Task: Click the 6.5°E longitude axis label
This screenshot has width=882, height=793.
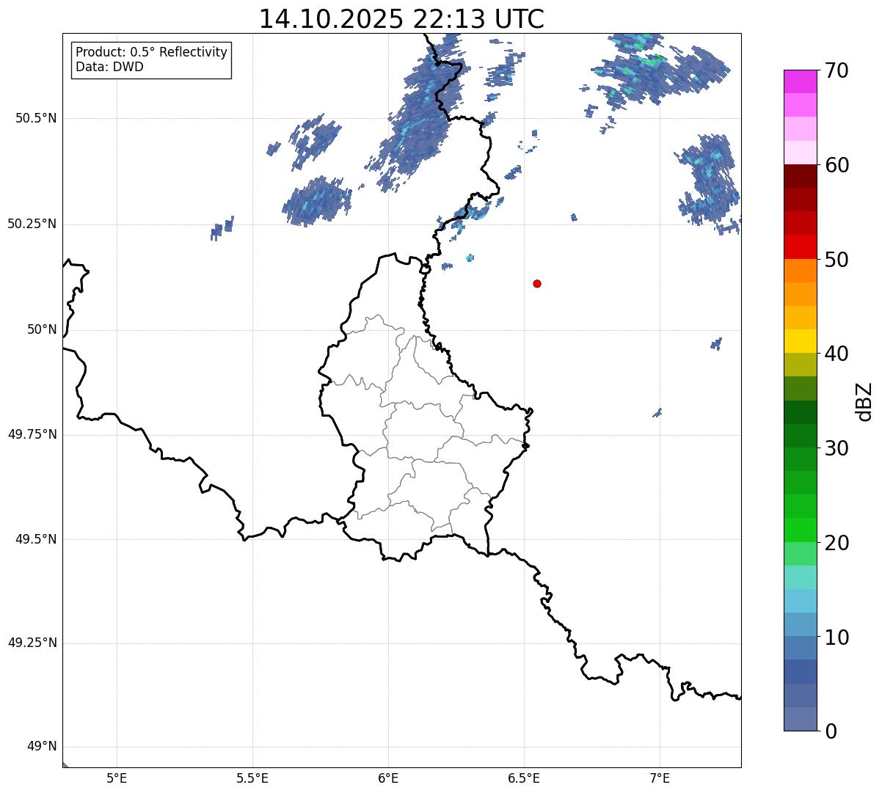Action: 524,778
